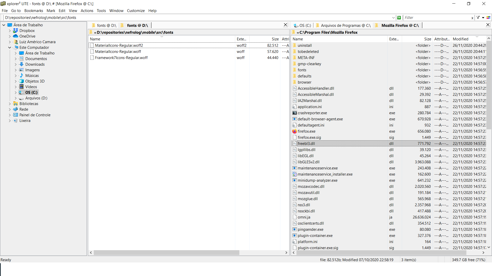Click the funnel filter icon
Screen dimensions: 492x276
tap(478, 18)
